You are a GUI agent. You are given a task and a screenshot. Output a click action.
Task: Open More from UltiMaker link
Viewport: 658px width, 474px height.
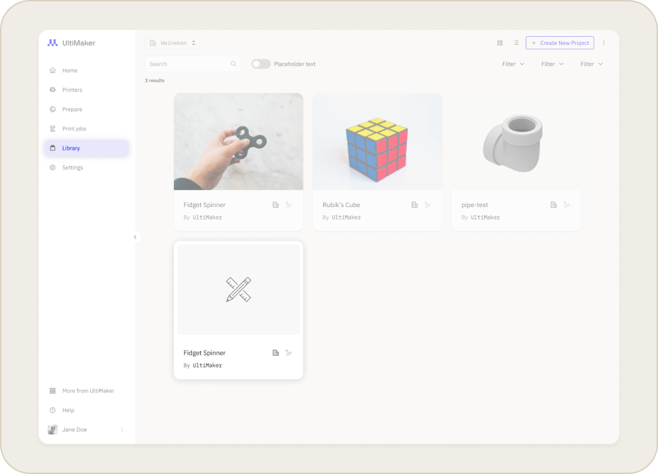87,391
